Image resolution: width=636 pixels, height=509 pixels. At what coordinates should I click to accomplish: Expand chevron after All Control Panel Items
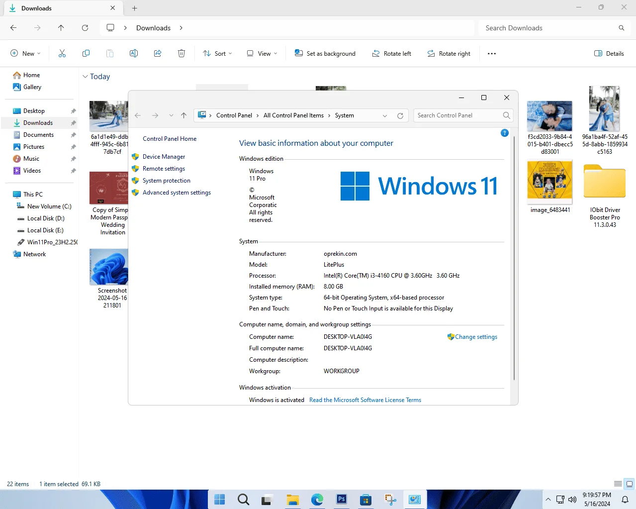pyautogui.click(x=329, y=115)
